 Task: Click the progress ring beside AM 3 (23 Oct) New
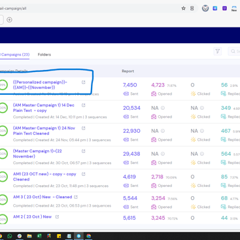coord(3,199)
